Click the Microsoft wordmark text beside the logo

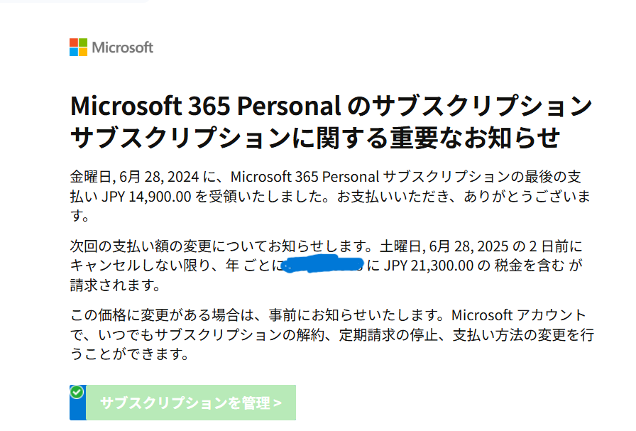click(x=123, y=48)
